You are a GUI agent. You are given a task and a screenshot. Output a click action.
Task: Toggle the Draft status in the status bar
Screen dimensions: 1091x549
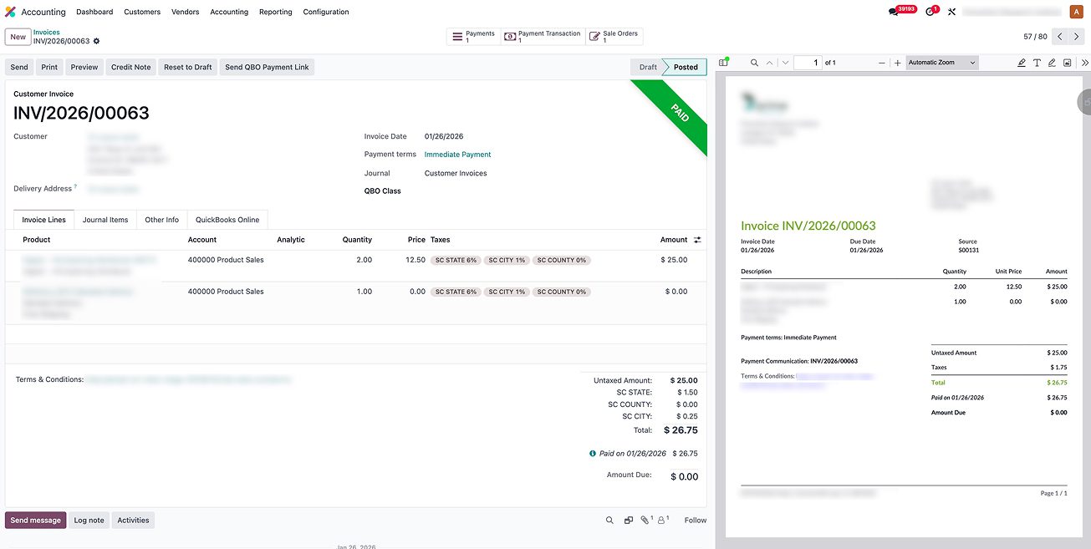pos(648,67)
